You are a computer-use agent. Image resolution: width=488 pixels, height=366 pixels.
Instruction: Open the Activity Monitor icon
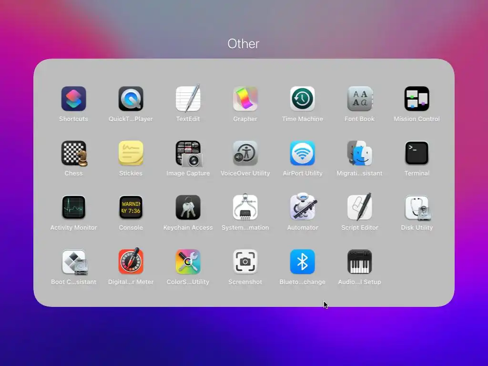pos(73,207)
